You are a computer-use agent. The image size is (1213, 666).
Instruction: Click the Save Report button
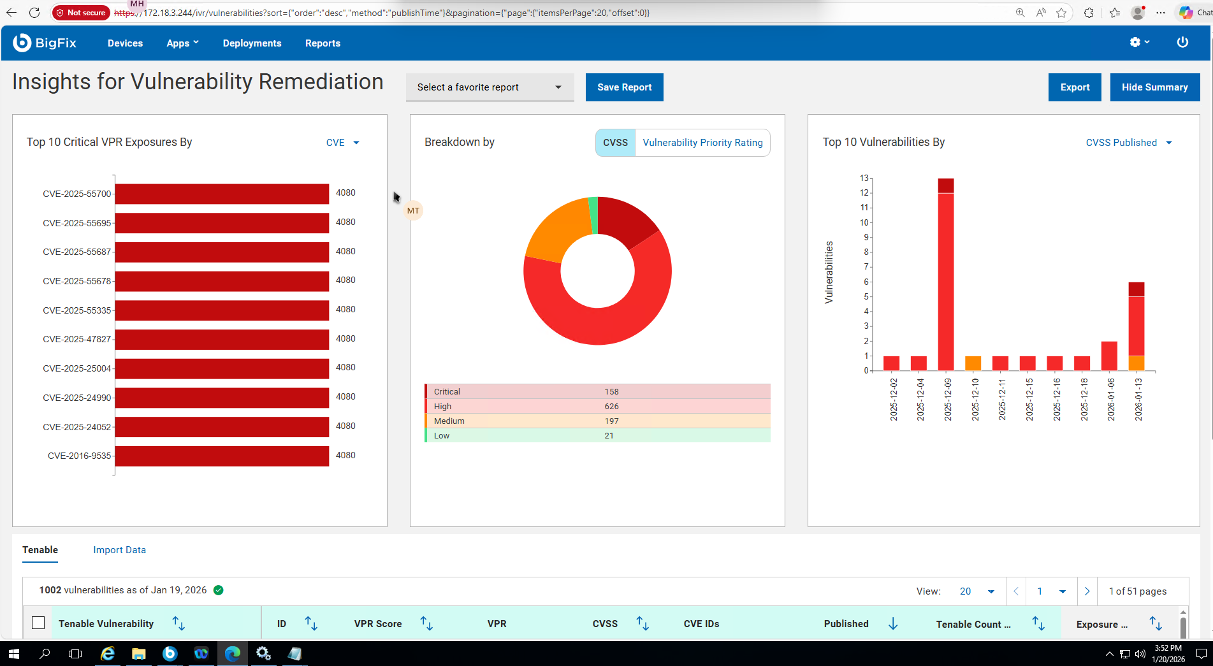pyautogui.click(x=624, y=87)
